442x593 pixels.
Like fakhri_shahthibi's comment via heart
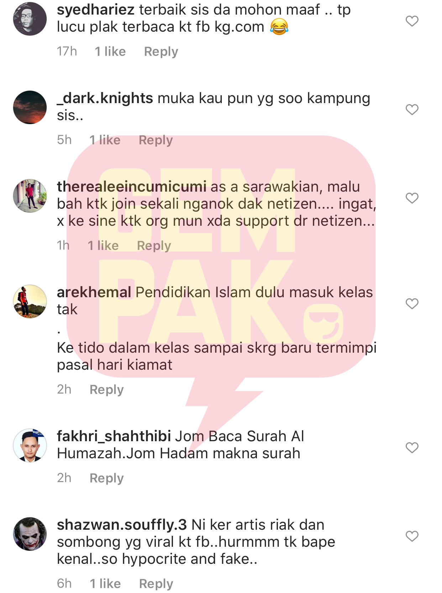pos(412,448)
